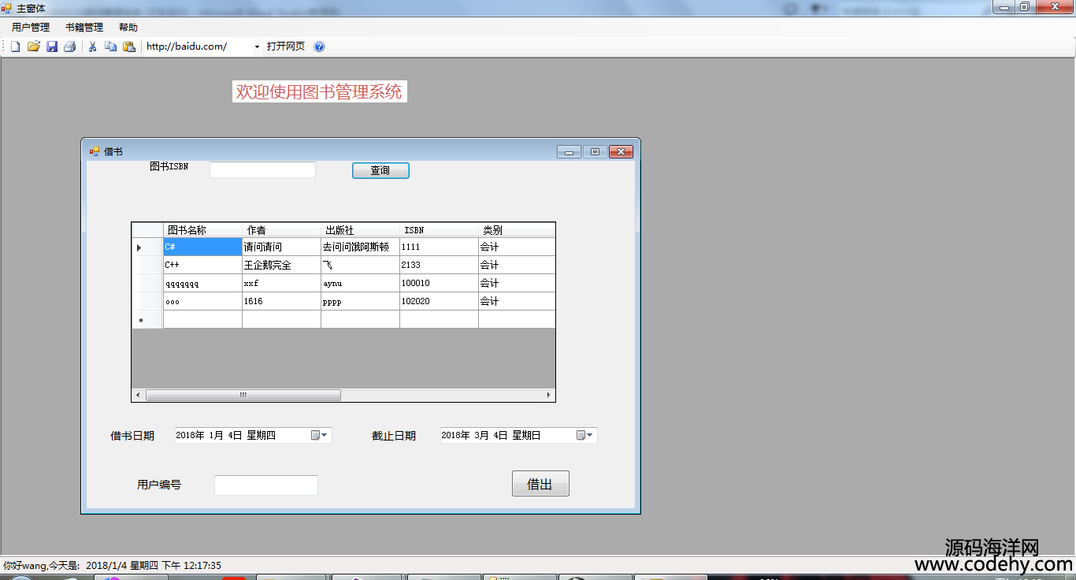Viewport: 1076px width, 580px height.
Task: Click the 借出 lend button
Action: pyautogui.click(x=540, y=484)
